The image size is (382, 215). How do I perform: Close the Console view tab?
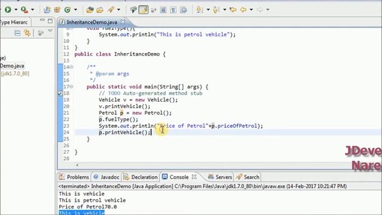pyautogui.click(x=194, y=177)
